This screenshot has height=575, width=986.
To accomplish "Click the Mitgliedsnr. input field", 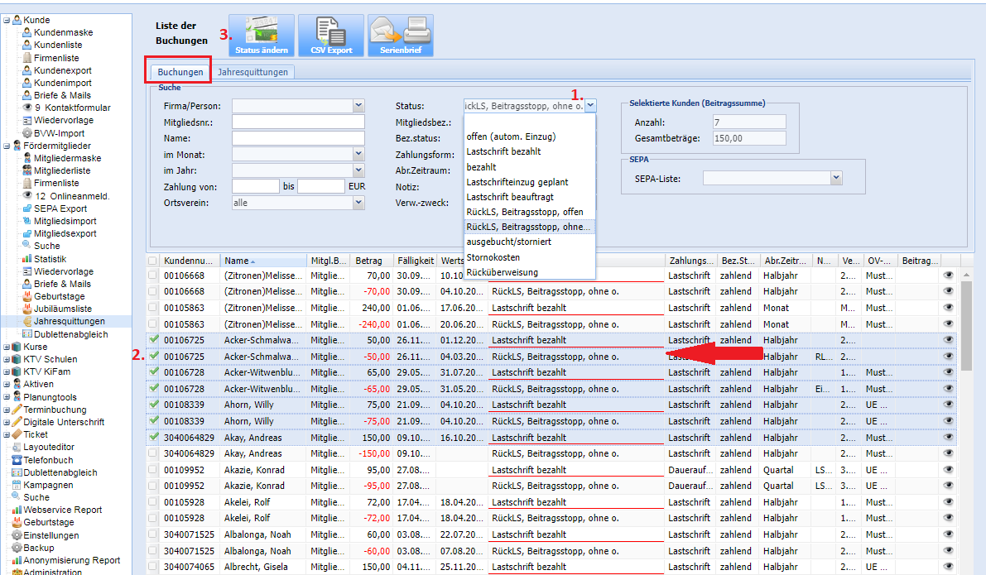I will pos(298,122).
